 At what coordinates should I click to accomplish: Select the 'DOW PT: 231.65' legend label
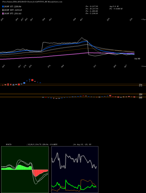13,13
